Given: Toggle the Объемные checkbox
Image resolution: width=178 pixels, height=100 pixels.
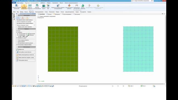Looking at the screenshot, I should coord(27,35).
